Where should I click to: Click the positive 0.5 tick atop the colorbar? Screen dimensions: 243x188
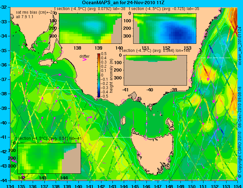pos(104,54)
